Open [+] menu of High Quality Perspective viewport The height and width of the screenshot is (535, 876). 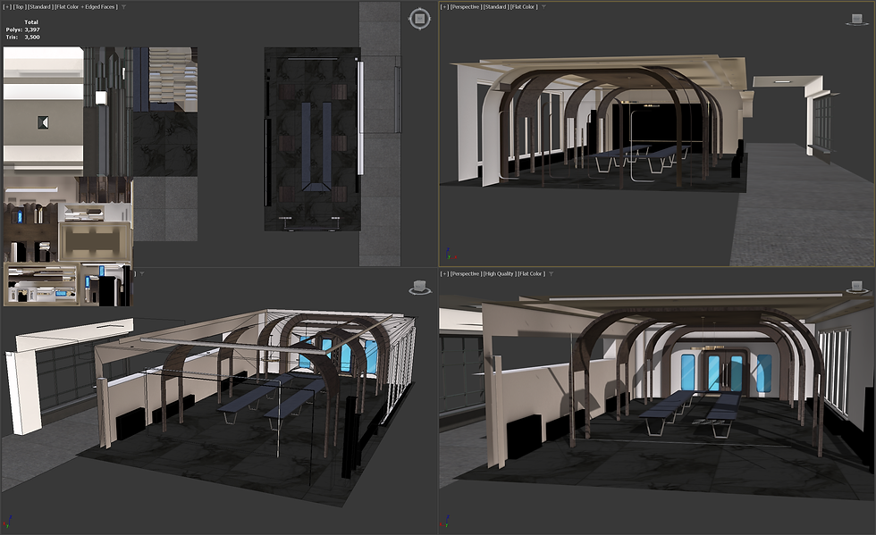(444, 273)
